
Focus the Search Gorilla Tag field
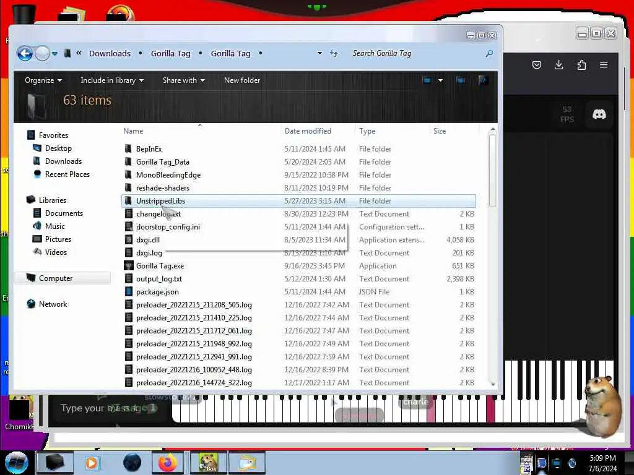(x=417, y=53)
